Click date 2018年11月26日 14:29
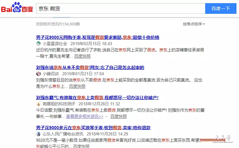This screenshot has width=239, height=148. 107,134
